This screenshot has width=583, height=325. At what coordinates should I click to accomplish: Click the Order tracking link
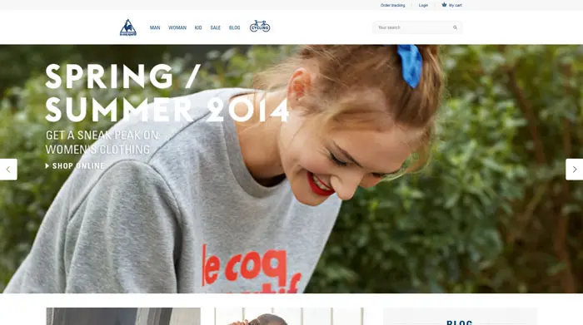(392, 5)
